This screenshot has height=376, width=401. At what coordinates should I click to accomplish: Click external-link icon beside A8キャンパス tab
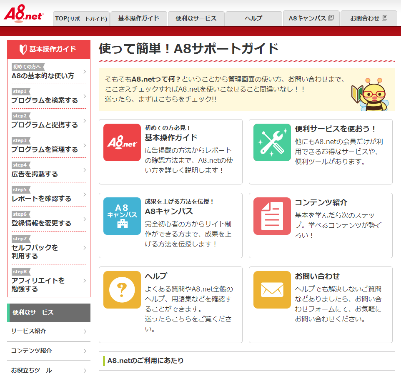[331, 18]
